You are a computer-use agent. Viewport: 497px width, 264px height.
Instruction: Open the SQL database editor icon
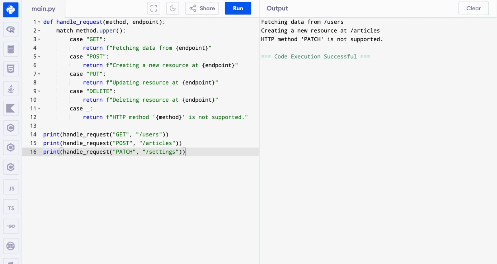(11, 49)
